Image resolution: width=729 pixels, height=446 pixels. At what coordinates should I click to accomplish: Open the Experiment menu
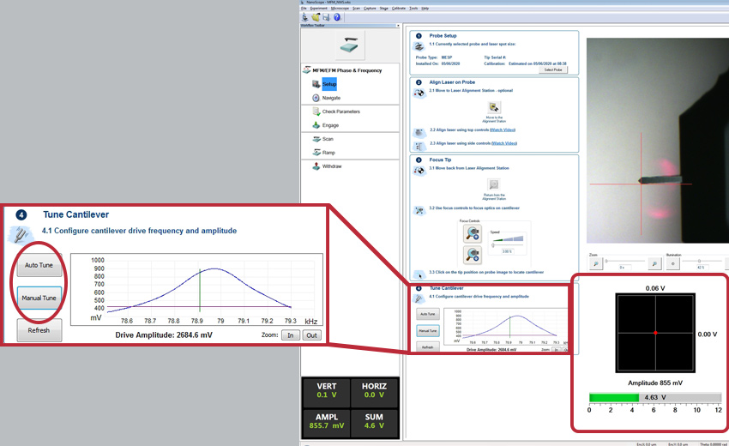click(x=318, y=9)
